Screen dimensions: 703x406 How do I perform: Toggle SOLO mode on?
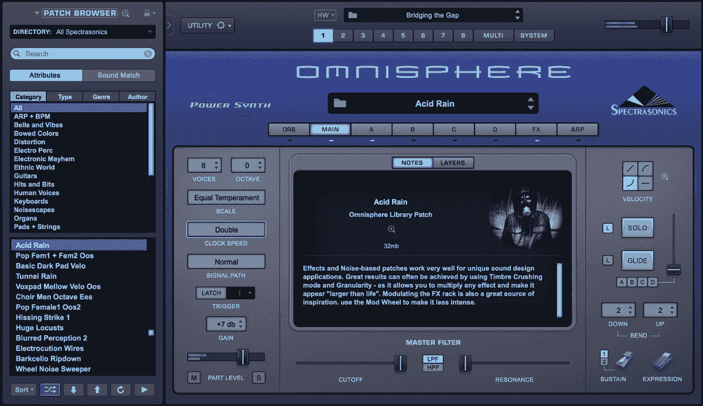click(637, 227)
